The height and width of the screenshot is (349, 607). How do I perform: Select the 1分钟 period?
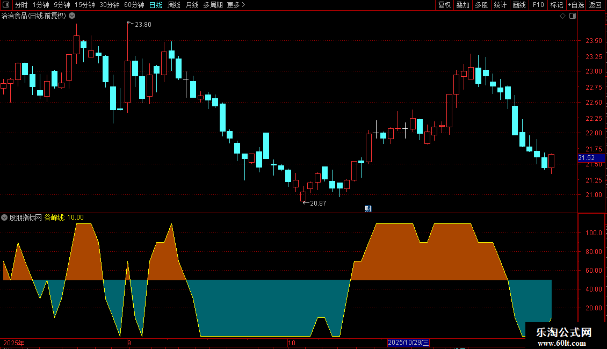[x=41, y=5]
